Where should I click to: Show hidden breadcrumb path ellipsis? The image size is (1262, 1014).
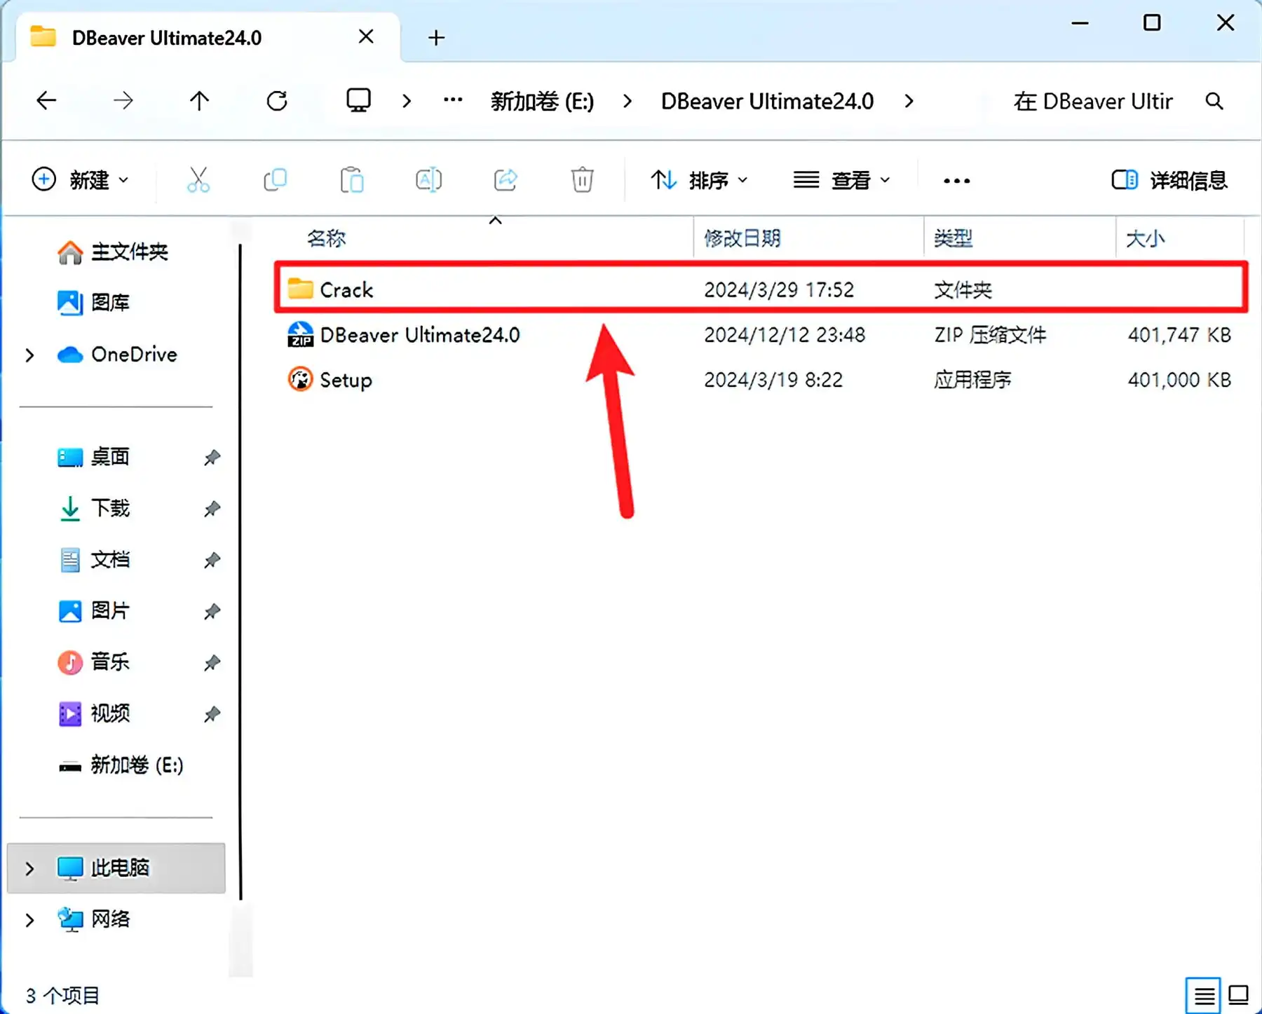click(453, 100)
